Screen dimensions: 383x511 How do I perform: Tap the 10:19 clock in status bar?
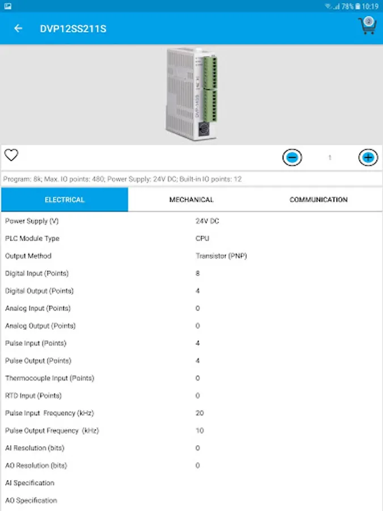pyautogui.click(x=371, y=6)
